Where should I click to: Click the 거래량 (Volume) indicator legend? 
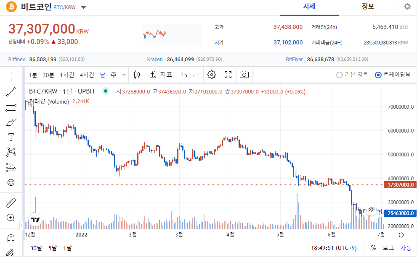coord(49,101)
